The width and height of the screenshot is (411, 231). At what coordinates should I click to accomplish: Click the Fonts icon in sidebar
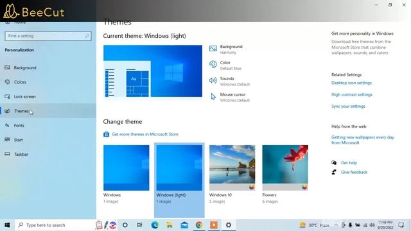7,125
